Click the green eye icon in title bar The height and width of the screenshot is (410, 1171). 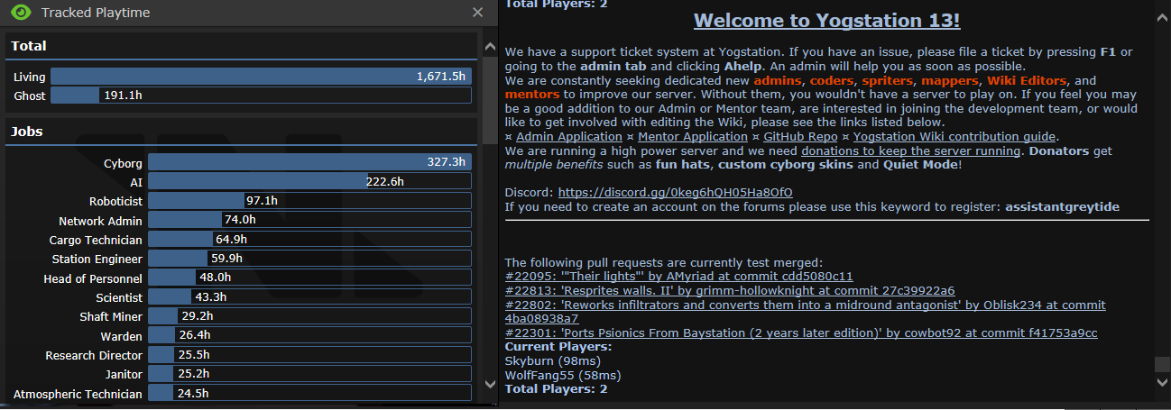pyautogui.click(x=20, y=13)
